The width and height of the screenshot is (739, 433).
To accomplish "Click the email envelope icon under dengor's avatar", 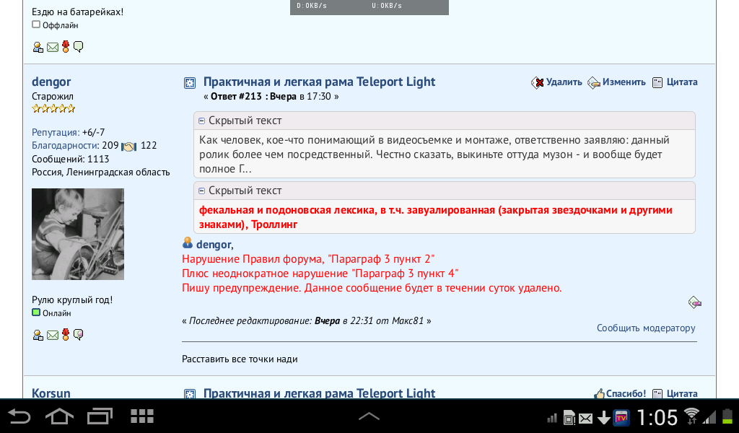I will (52, 335).
